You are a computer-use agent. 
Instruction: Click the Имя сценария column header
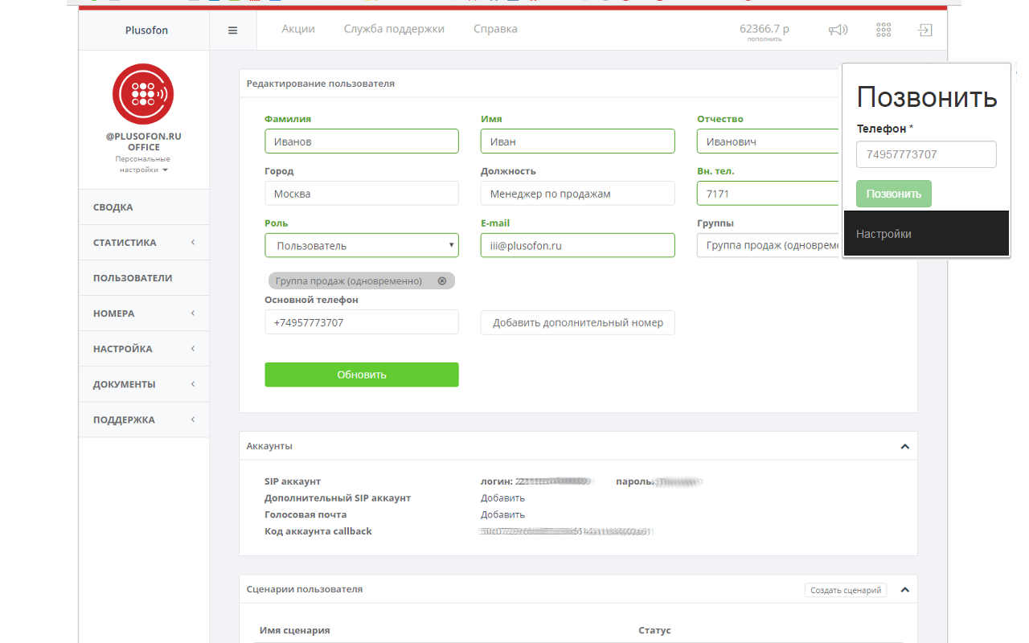(295, 630)
